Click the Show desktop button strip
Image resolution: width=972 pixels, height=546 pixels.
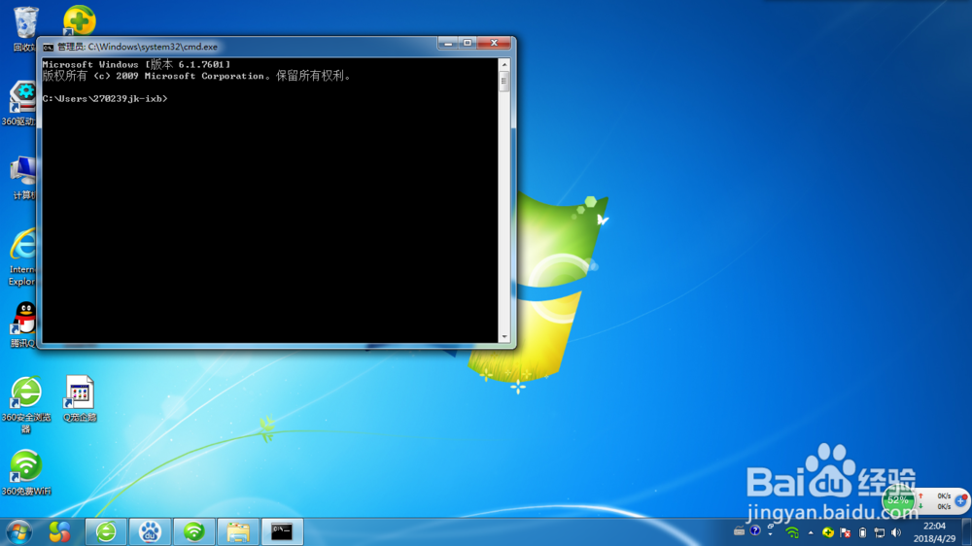click(x=967, y=531)
